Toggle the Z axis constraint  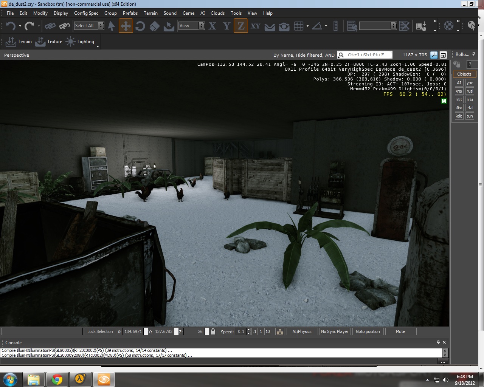pos(240,26)
